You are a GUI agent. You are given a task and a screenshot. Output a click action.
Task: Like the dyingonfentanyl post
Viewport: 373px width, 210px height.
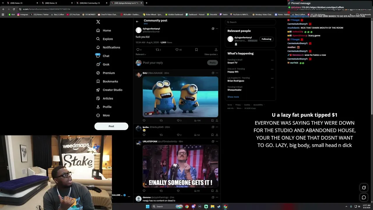click(177, 50)
